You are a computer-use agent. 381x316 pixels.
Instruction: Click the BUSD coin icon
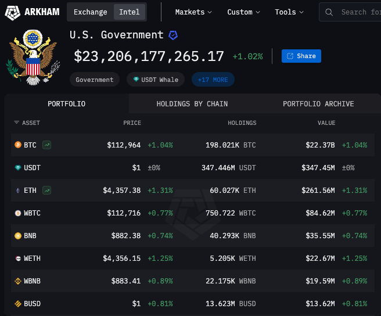pyautogui.click(x=18, y=304)
